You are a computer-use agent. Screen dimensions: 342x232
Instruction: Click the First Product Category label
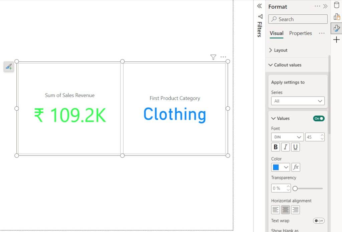click(x=175, y=98)
